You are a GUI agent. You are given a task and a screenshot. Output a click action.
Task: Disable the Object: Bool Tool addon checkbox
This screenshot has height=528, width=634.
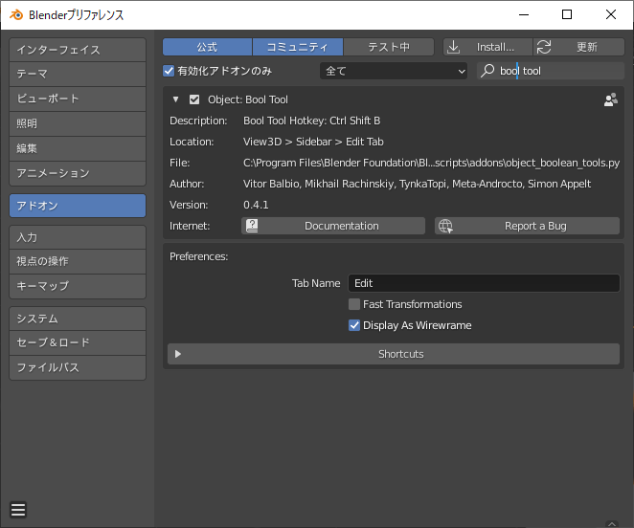[x=194, y=99]
